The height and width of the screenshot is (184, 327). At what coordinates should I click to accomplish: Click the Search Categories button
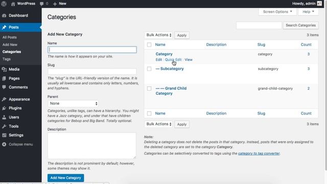point(300,25)
